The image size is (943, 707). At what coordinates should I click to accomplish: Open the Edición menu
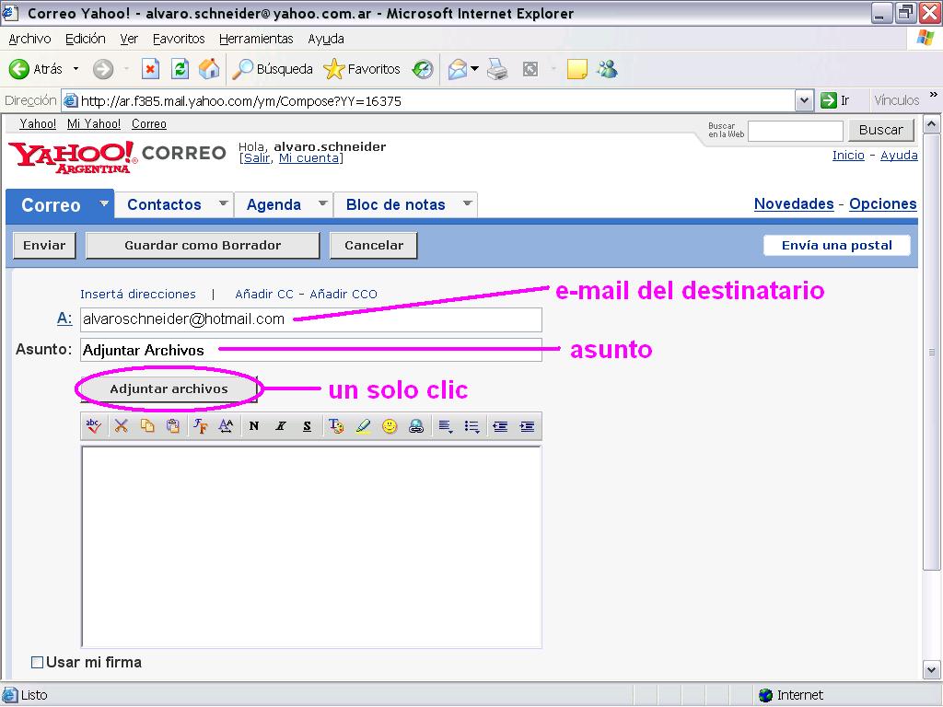coord(86,39)
